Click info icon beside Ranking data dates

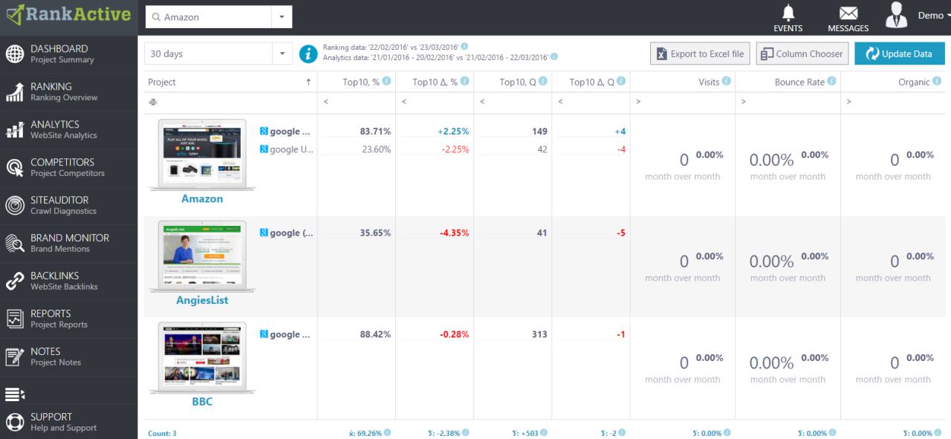point(465,47)
